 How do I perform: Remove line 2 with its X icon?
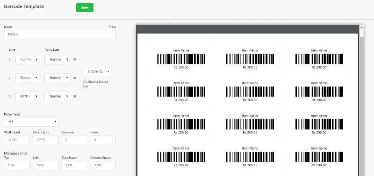click(75, 78)
